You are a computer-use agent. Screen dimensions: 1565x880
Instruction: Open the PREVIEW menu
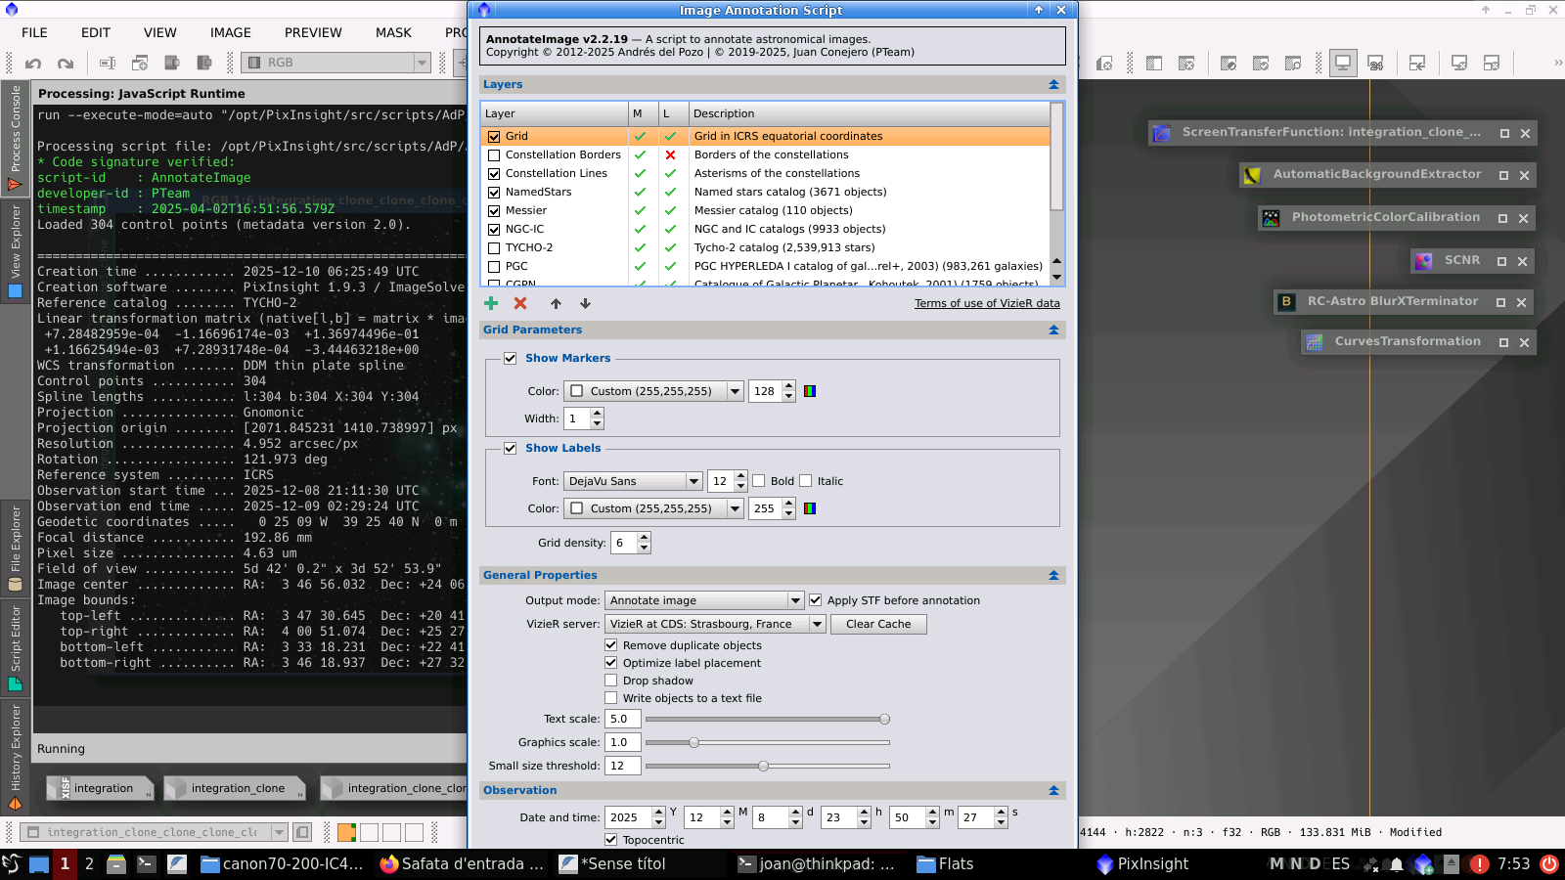click(x=313, y=32)
